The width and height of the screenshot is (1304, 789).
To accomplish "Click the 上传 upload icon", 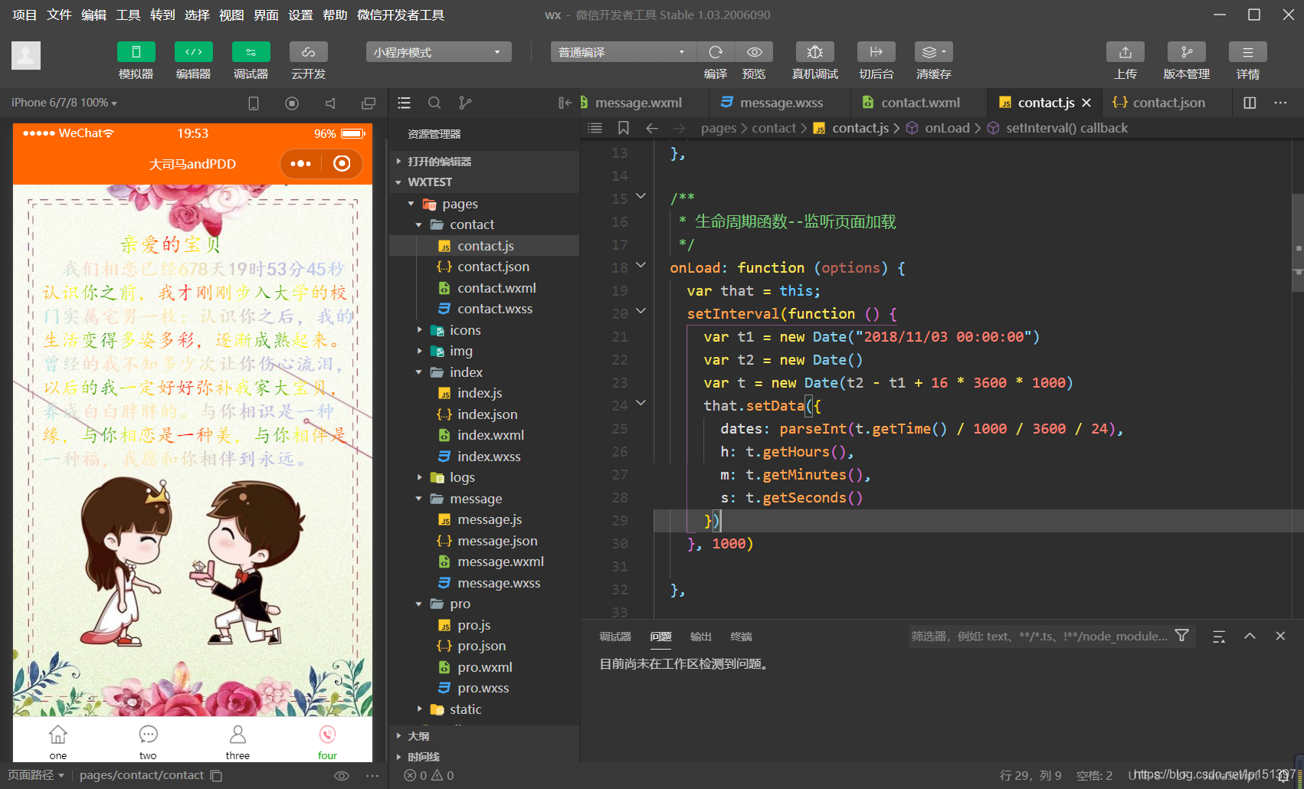I will (1125, 52).
